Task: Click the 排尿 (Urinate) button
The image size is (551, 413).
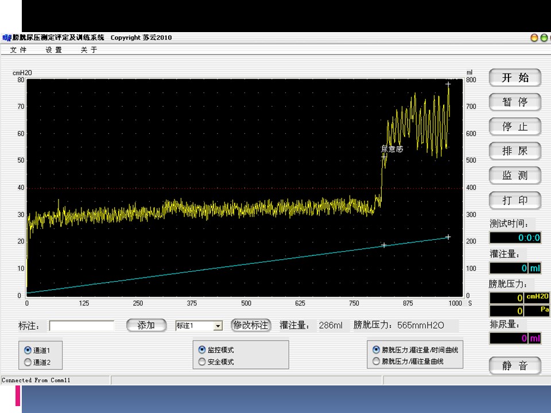Action: pos(515,151)
